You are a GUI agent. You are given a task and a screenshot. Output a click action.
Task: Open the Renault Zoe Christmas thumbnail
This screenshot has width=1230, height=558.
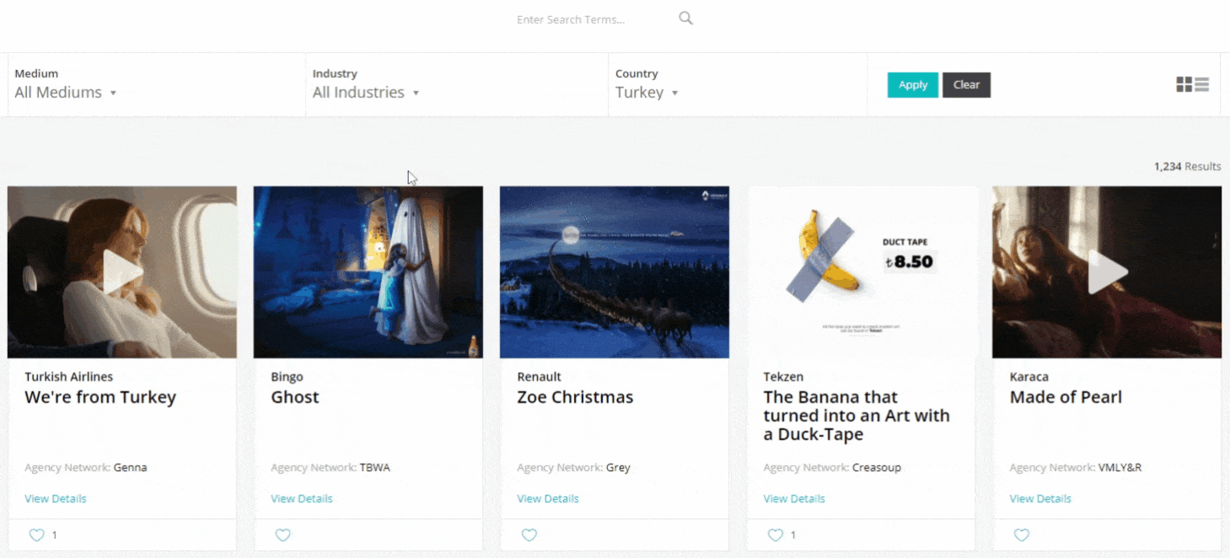615,272
